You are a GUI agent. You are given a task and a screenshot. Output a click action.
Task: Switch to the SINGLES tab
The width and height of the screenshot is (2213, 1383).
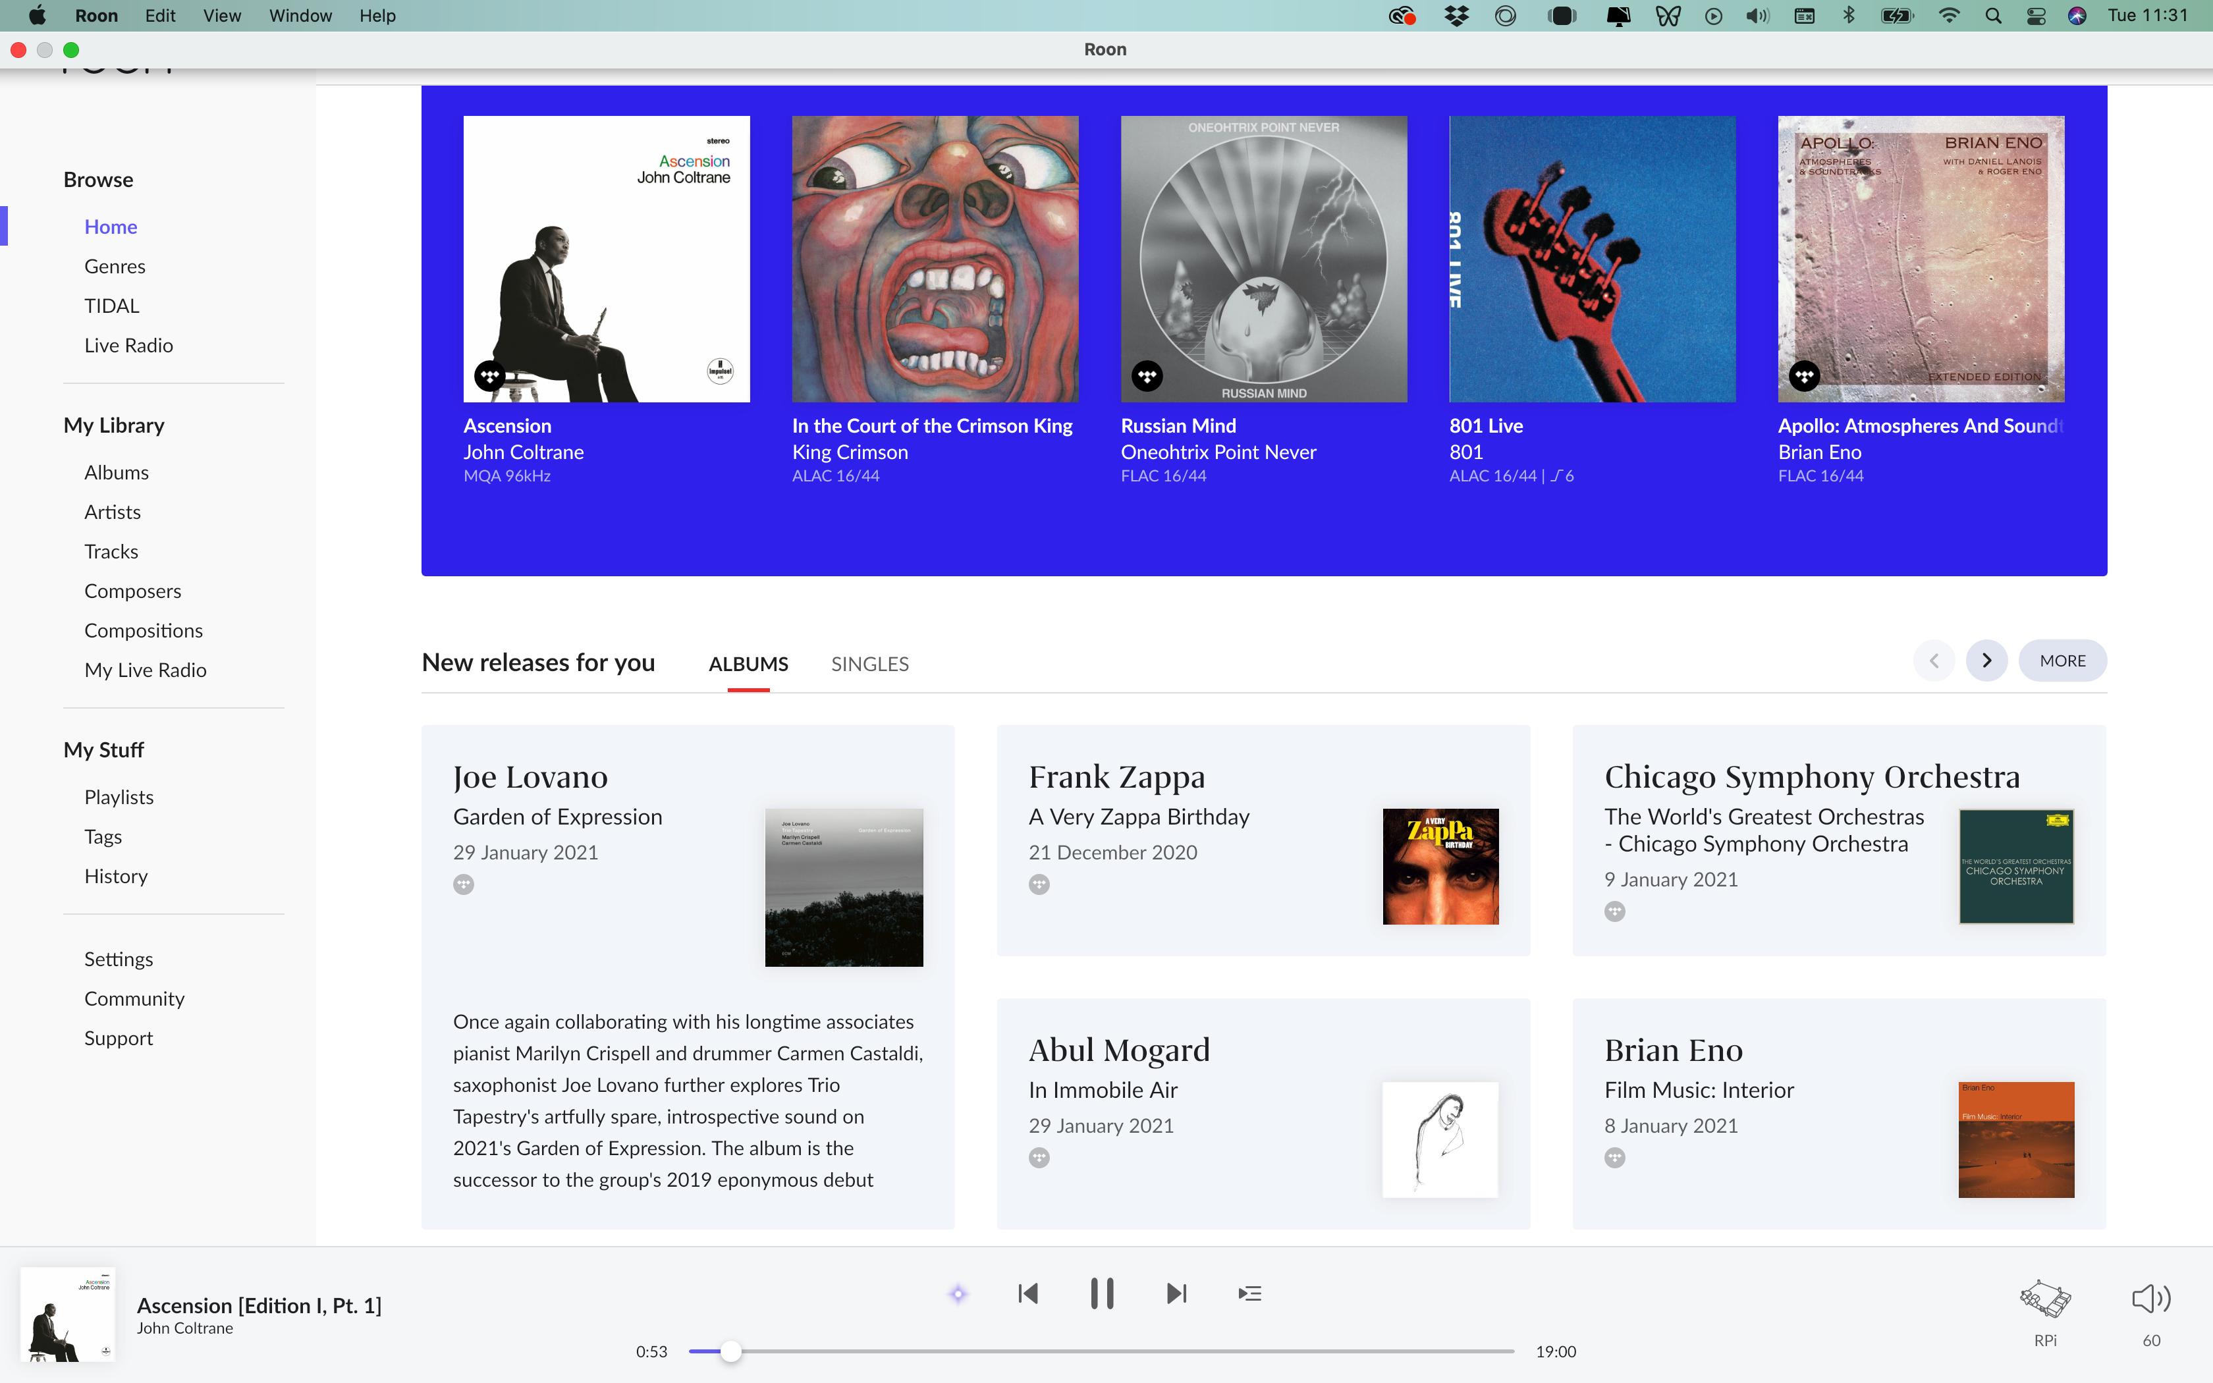[x=869, y=664]
